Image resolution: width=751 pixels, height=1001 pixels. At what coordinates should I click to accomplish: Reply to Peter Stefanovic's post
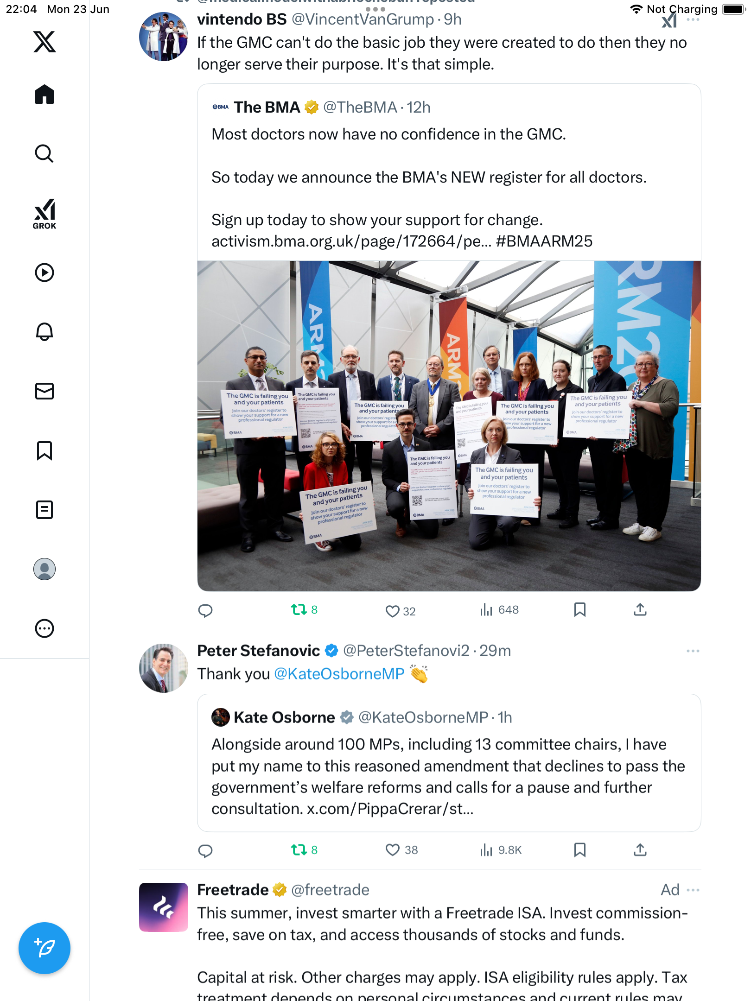205,850
